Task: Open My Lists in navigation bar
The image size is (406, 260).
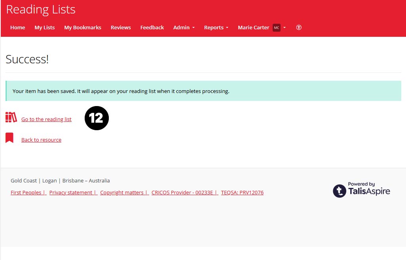Action: (x=45, y=28)
